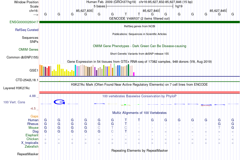The width and height of the screenshot is (240, 160).
Task: Open the H3K27Ac Mark ENCODE track title
Action: pyautogui.click(x=139, y=85)
